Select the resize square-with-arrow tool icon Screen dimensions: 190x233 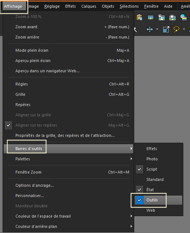pos(166,29)
